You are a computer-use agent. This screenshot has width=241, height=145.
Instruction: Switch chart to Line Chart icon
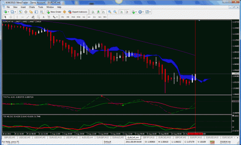(x=104, y=12)
